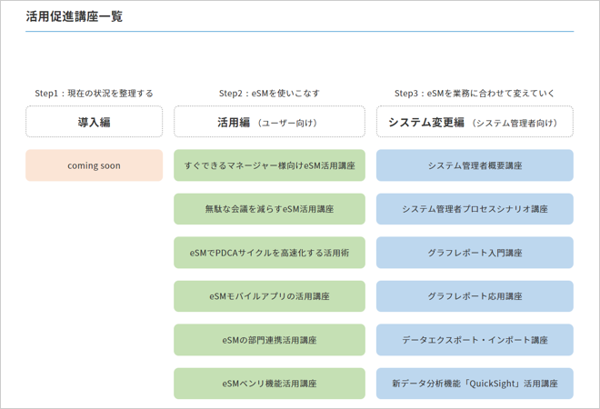
Task: Open eSMベンリ機能活用講座
Action: [x=269, y=384]
